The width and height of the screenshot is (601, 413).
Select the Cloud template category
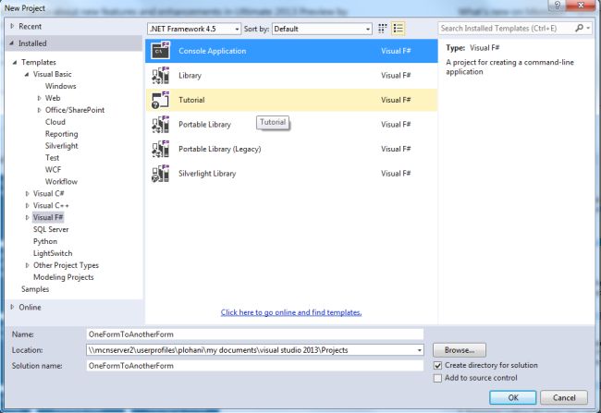point(55,122)
